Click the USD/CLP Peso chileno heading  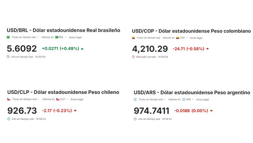point(63,92)
